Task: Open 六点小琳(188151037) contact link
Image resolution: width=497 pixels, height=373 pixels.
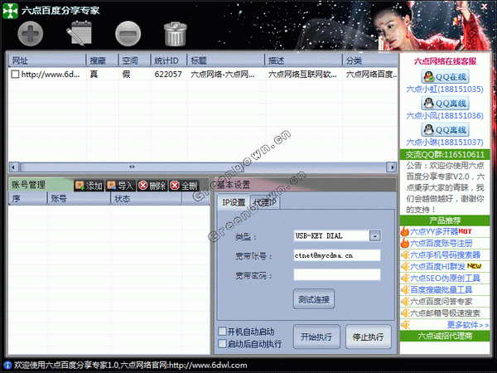Action: coord(445,142)
